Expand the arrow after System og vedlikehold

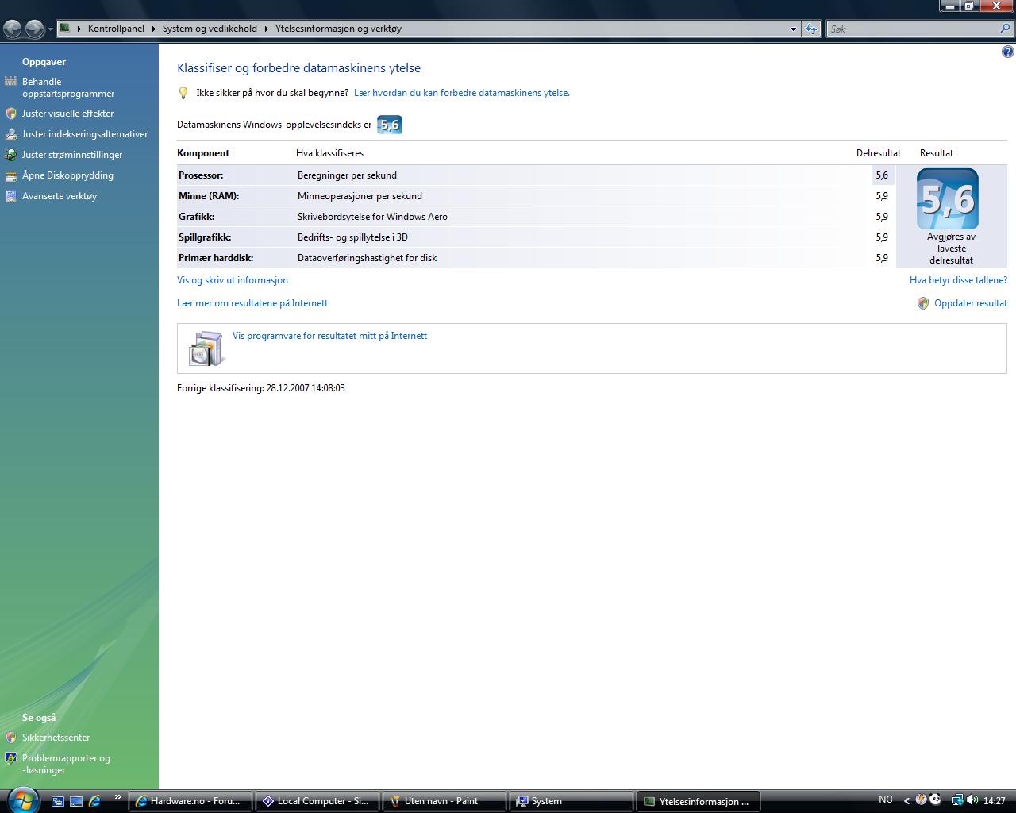pyautogui.click(x=267, y=29)
